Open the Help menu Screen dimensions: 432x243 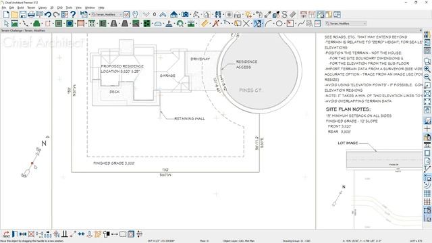pos(101,7)
